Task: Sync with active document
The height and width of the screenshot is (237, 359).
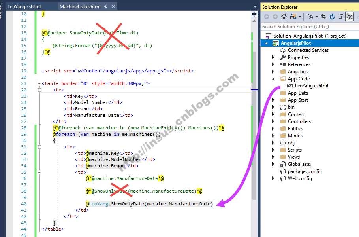Action: click(x=323, y=17)
